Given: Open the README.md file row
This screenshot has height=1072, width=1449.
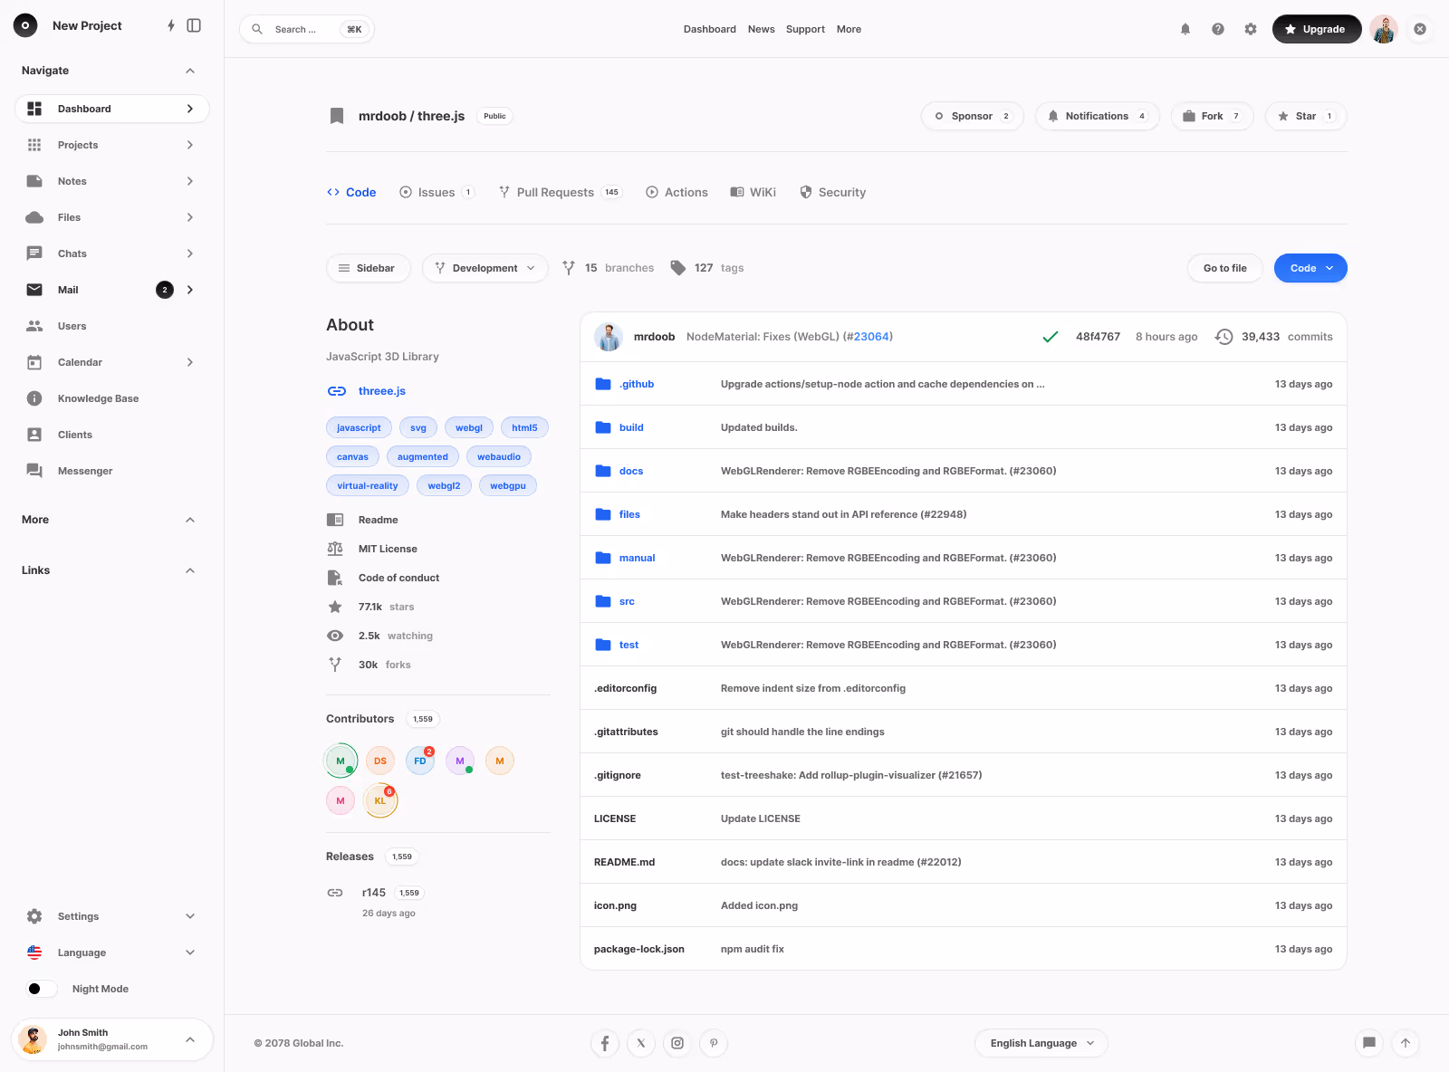Looking at the screenshot, I should click(x=964, y=862).
